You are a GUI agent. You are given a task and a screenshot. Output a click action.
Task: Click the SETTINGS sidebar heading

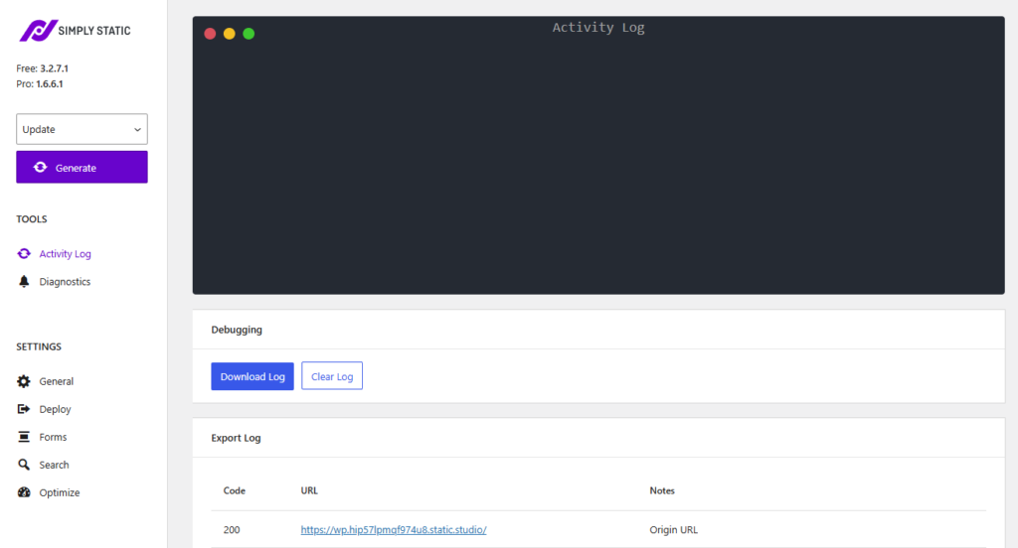pos(39,346)
